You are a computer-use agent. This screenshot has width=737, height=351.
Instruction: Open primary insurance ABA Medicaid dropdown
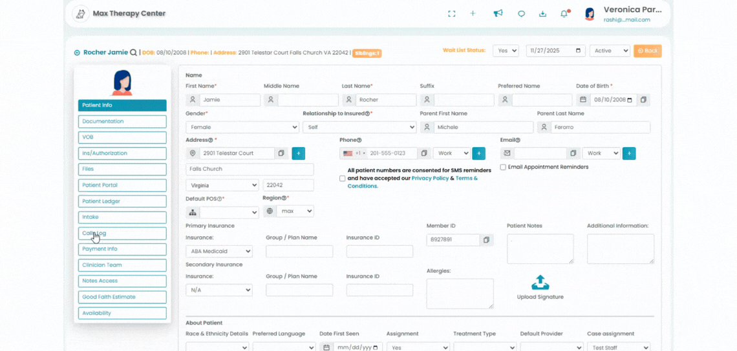(x=219, y=251)
